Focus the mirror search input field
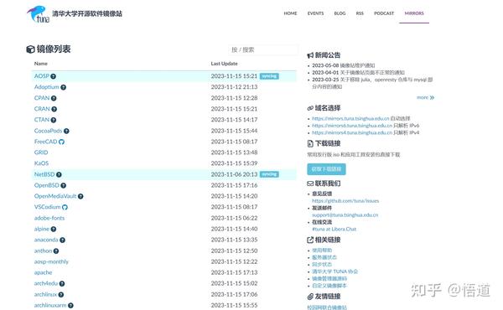Image resolution: width=503 pixels, height=310 pixels. (x=263, y=49)
